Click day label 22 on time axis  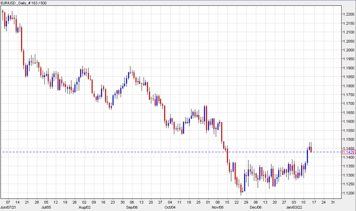pos(237,202)
